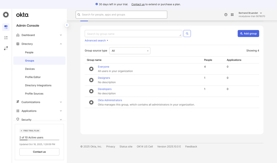Open the Designers group link
This screenshot has height=163, width=277.
(x=104, y=78)
